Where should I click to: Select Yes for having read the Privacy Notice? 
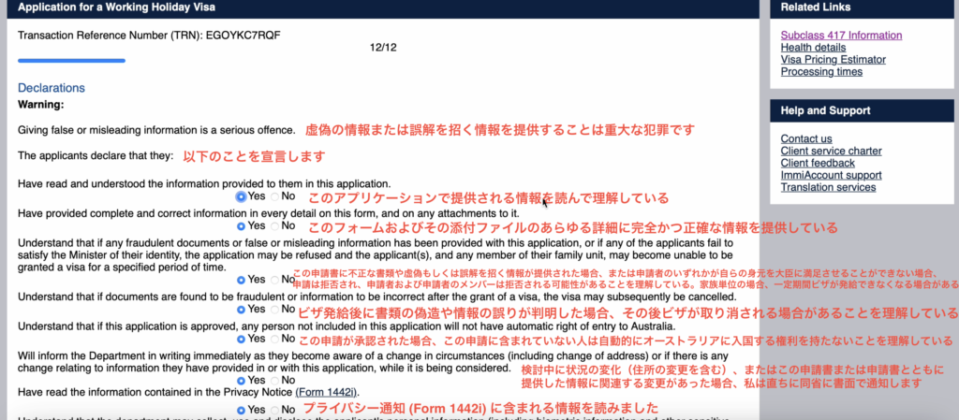243,410
